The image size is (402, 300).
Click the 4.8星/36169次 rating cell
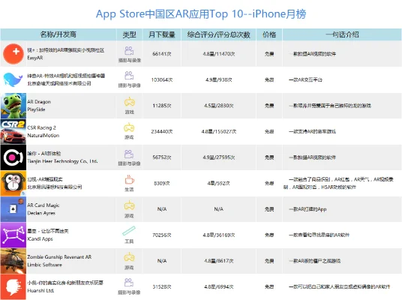pos(219,235)
